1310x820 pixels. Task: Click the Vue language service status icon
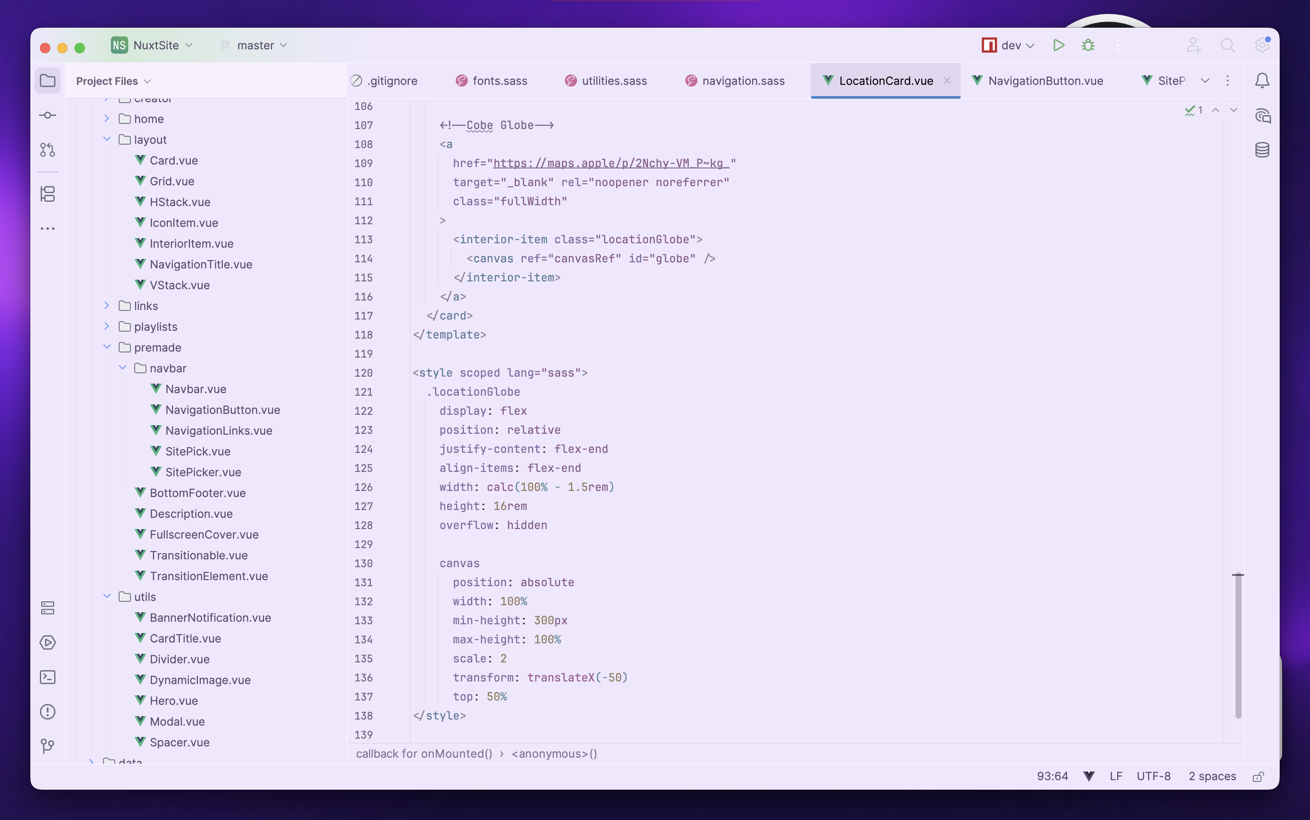1089,776
